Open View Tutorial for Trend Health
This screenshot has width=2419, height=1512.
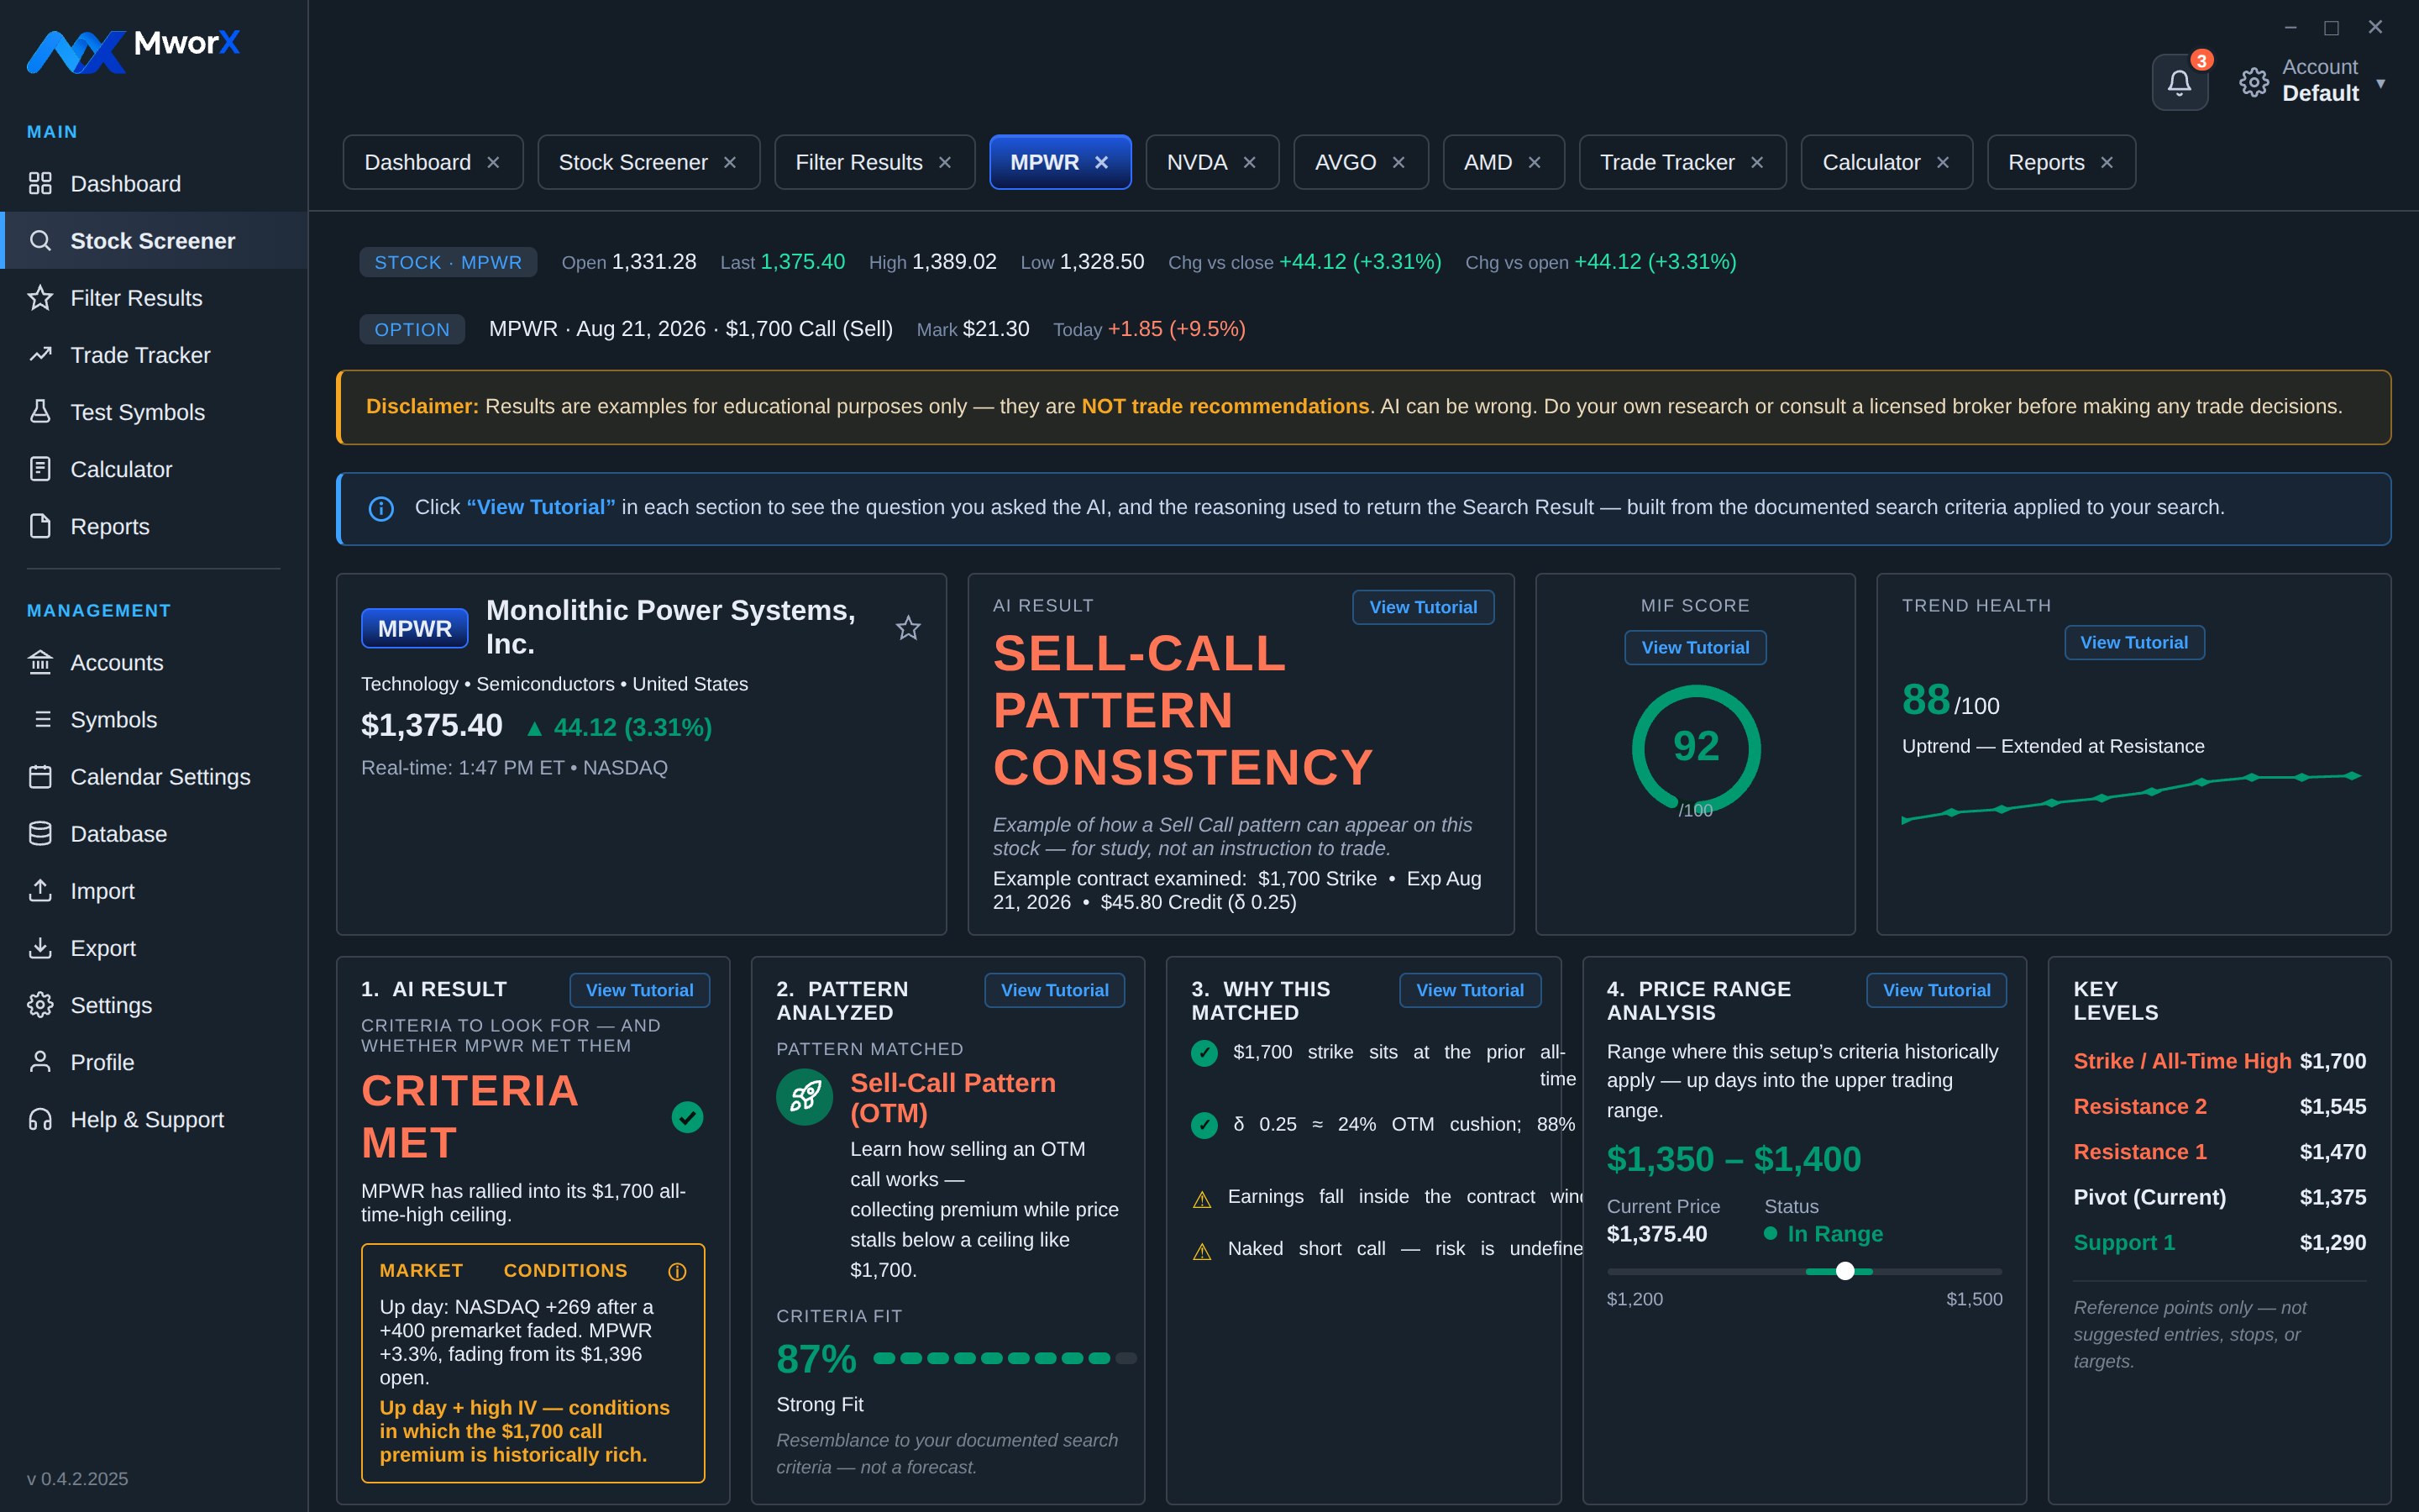(x=2134, y=642)
